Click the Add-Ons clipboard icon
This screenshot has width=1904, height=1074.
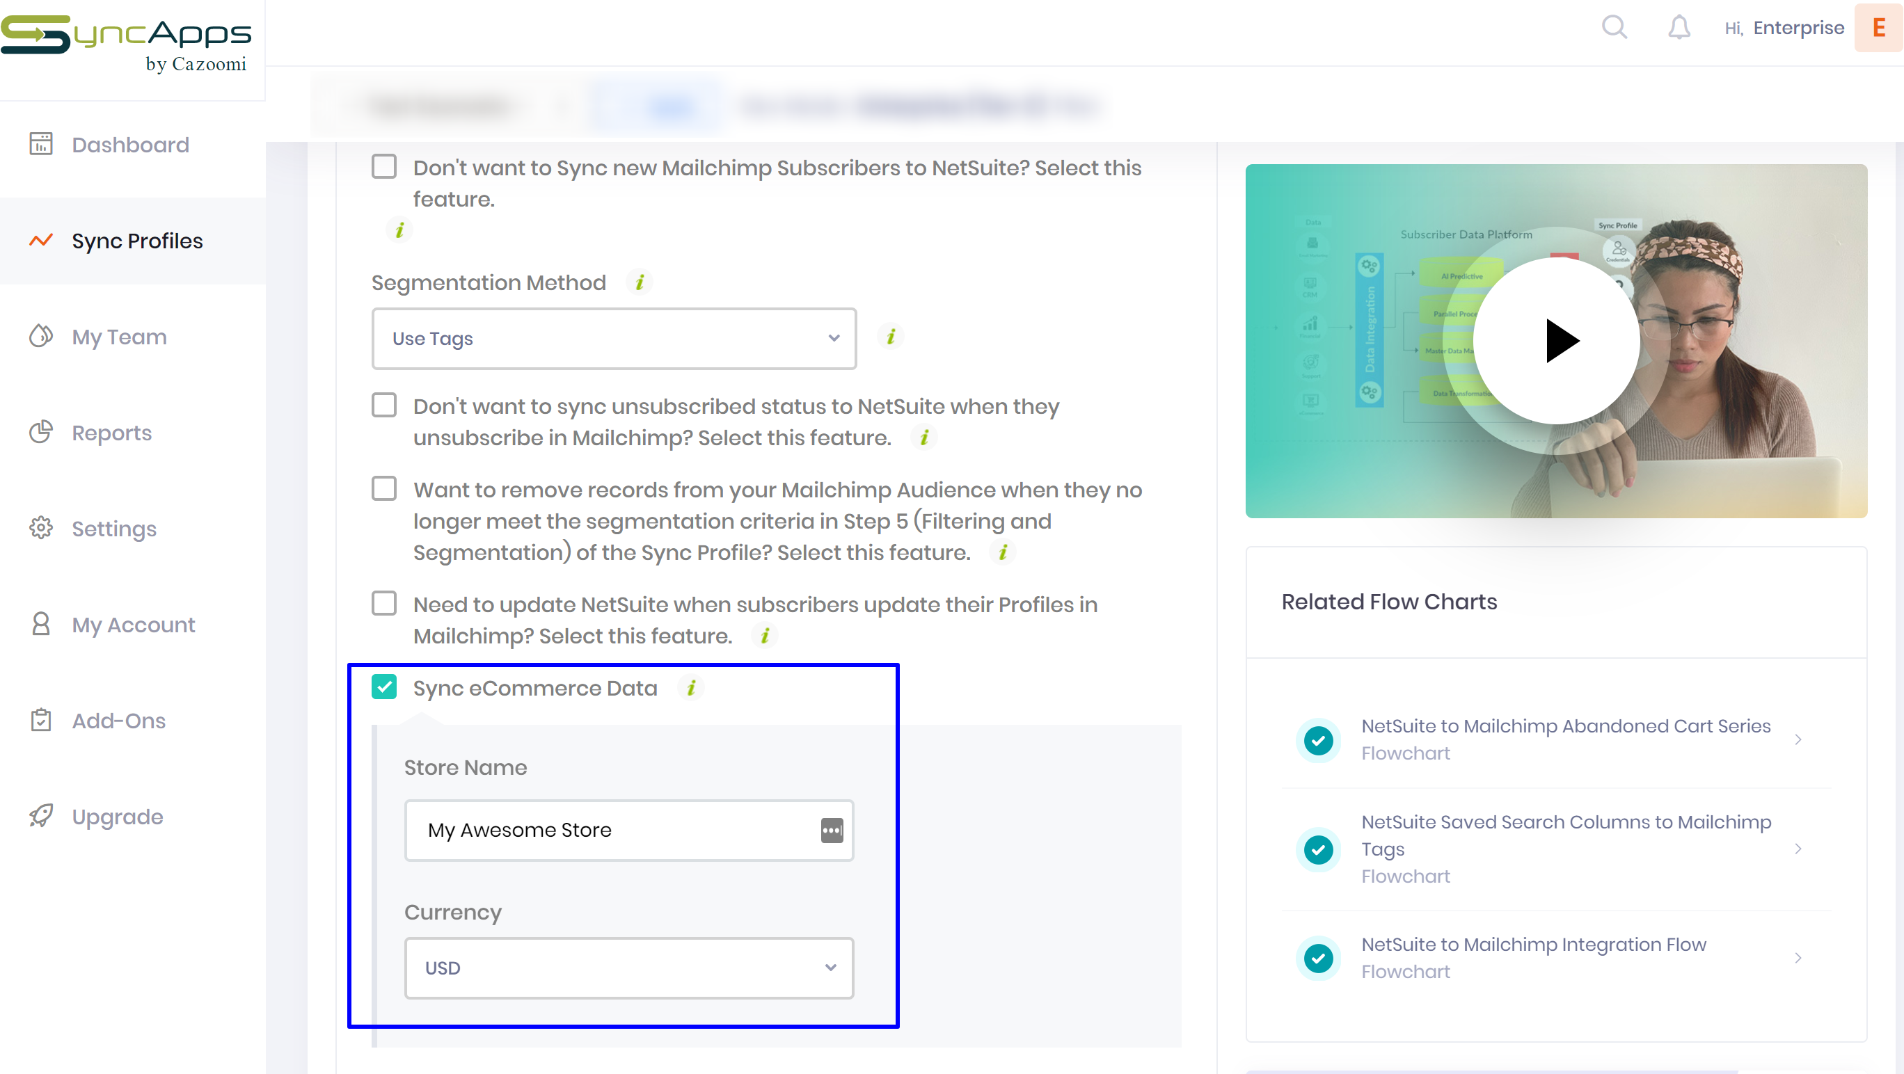click(40, 720)
